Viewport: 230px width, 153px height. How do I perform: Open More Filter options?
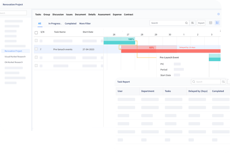click(85, 23)
